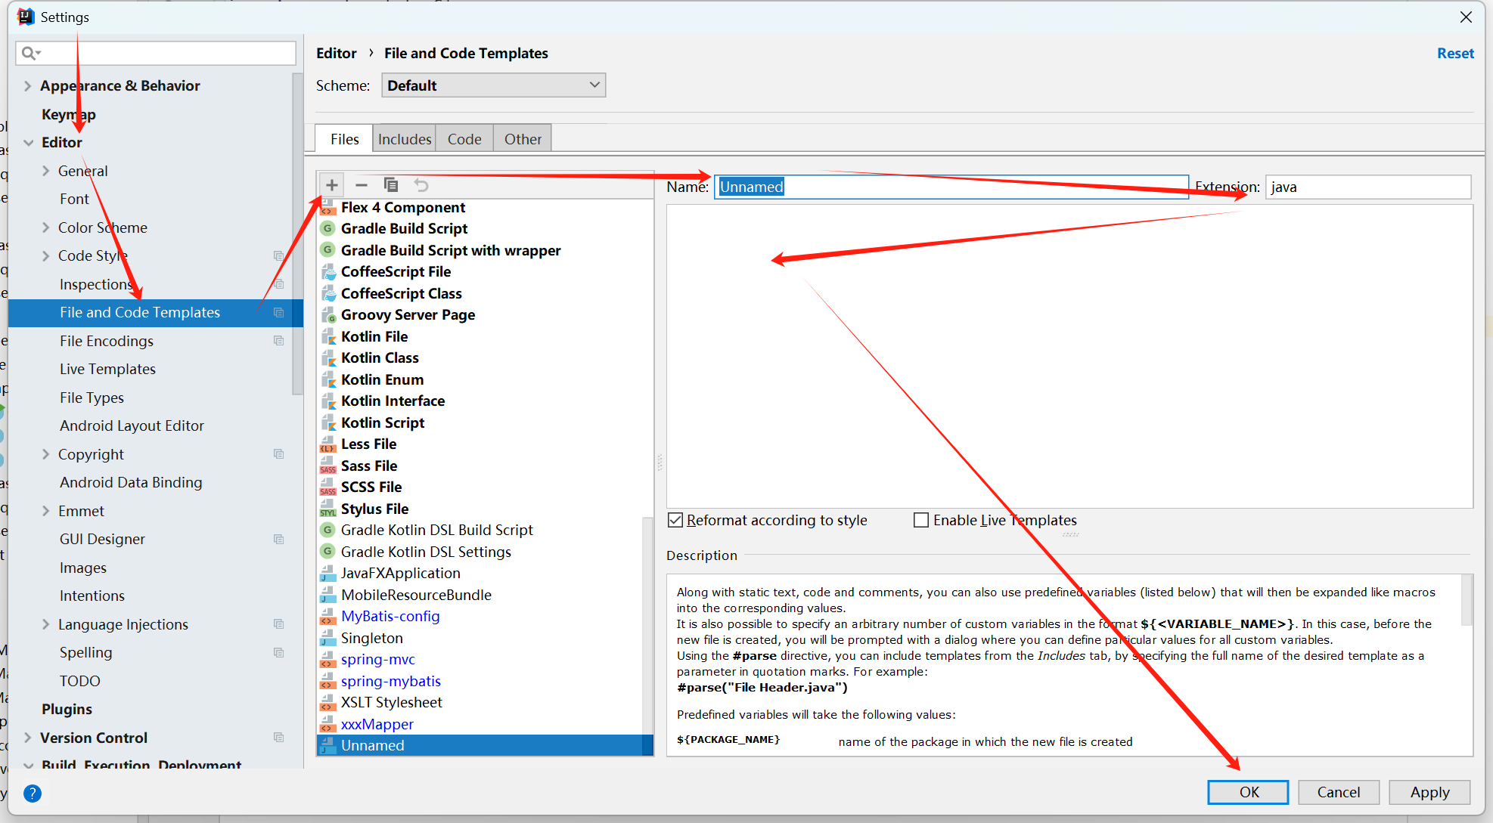Collapse the Editor section
Viewport: 1493px width, 823px height.
tap(28, 142)
